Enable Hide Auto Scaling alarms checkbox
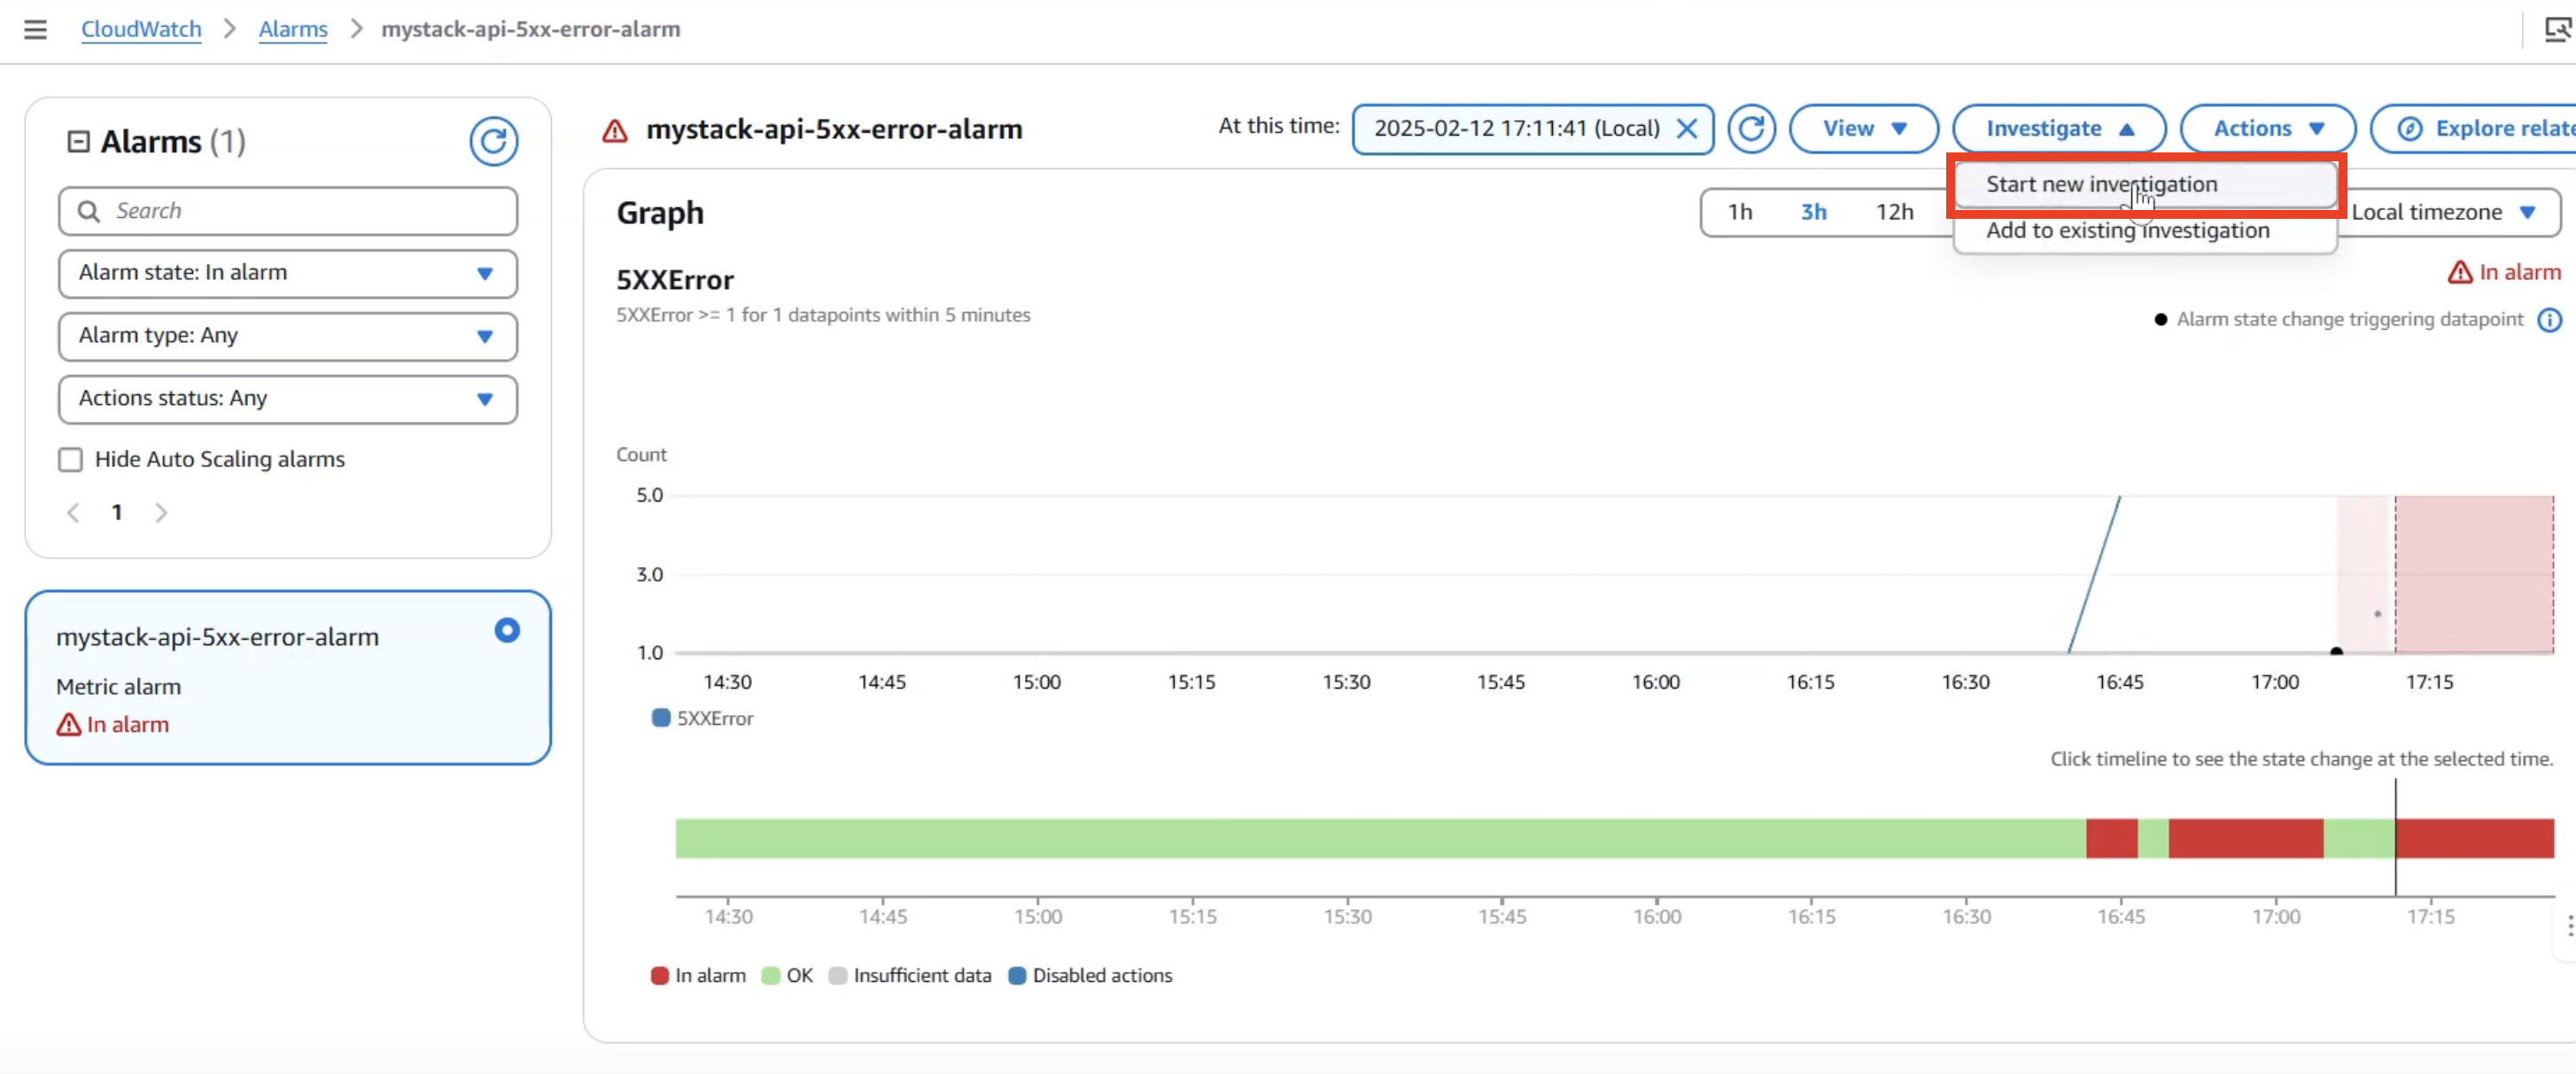This screenshot has width=2576, height=1074. coord(70,460)
